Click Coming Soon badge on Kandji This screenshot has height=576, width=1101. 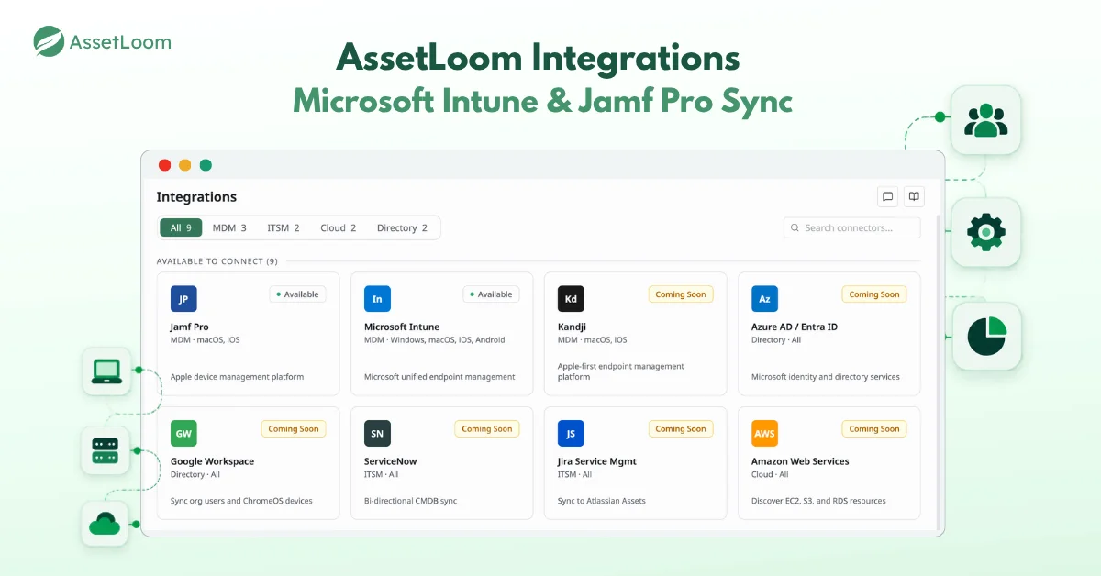[x=681, y=294]
